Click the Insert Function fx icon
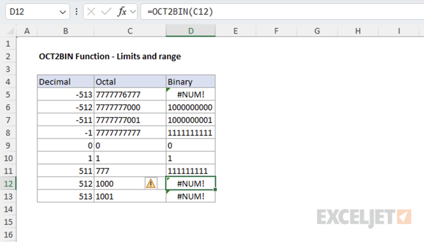 click(122, 11)
